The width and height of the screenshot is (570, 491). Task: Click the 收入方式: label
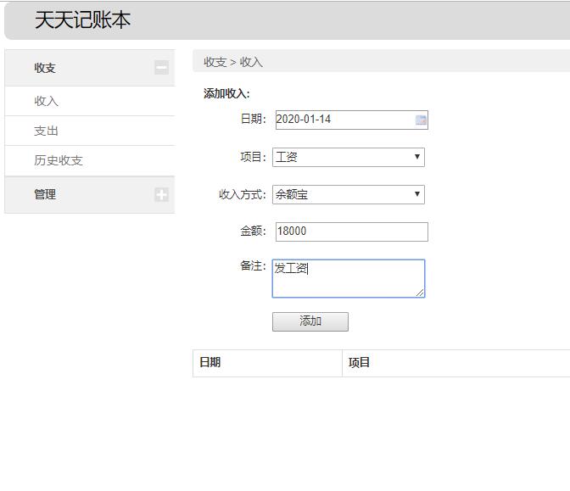243,194
